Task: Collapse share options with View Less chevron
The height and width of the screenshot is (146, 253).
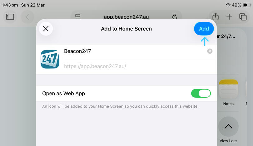Action: pos(228,127)
